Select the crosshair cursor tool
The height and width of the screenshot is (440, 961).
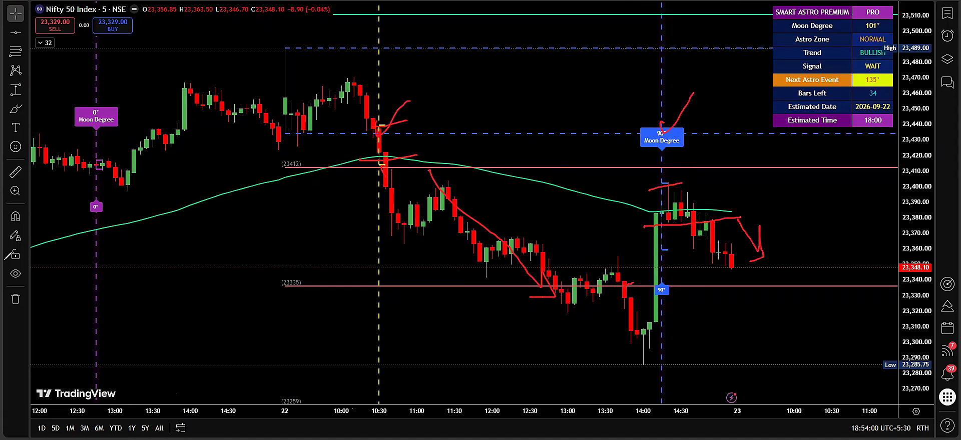point(16,13)
